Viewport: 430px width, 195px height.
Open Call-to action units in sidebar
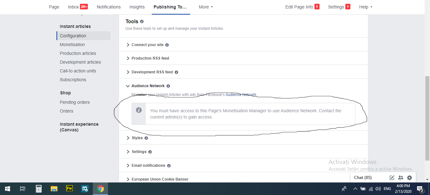click(78, 71)
